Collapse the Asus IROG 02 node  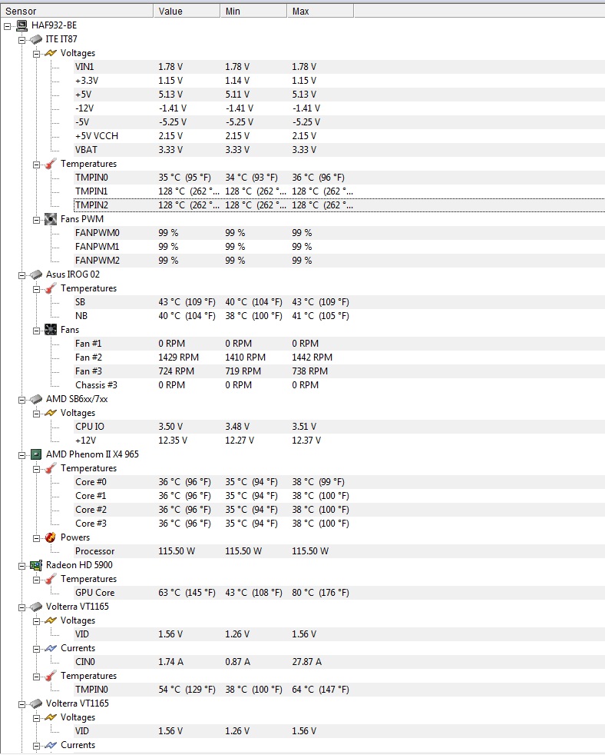tap(21, 275)
